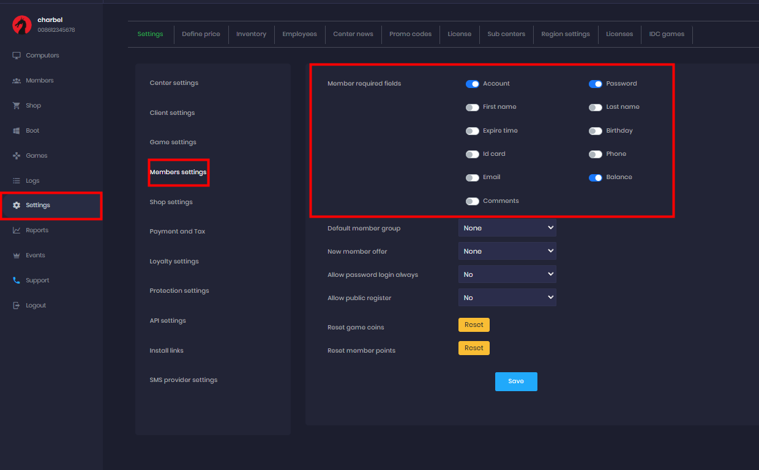Click the Games controller icon
The image size is (759, 470).
[17, 156]
